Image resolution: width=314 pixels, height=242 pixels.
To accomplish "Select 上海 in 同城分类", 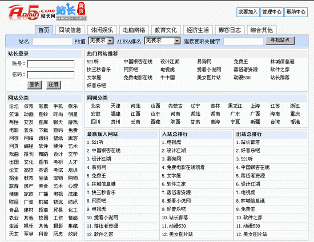I will 255,106.
